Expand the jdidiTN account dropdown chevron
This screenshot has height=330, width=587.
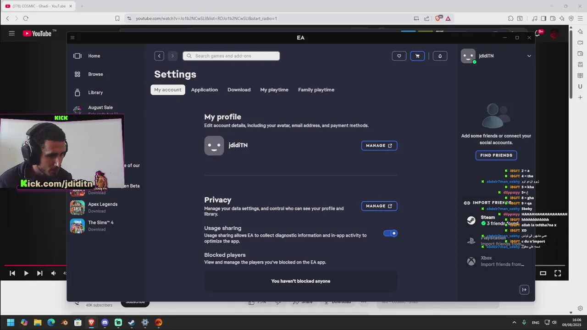pyautogui.click(x=529, y=56)
